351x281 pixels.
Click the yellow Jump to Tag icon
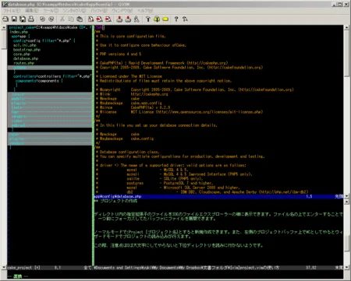[165, 19]
